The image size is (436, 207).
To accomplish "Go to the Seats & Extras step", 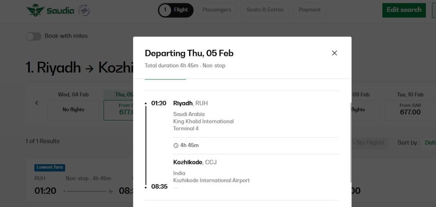I will pos(265,10).
